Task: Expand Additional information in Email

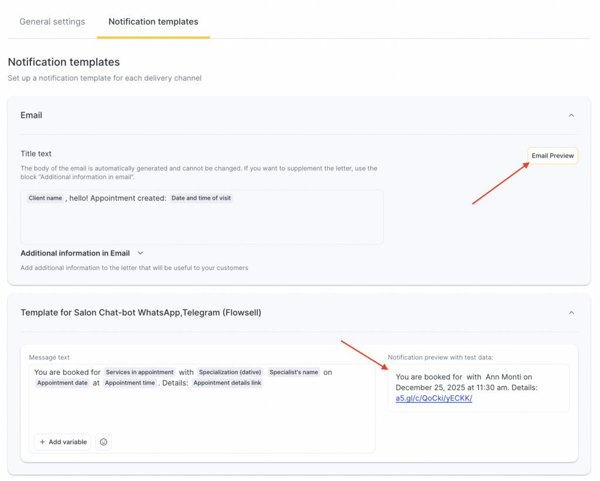Action: 140,253
